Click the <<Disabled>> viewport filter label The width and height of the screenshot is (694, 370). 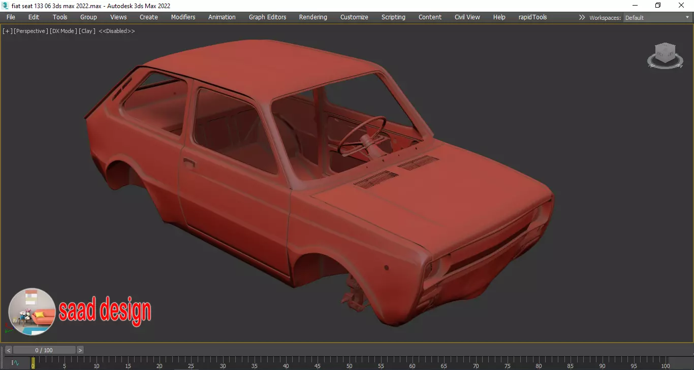point(117,31)
